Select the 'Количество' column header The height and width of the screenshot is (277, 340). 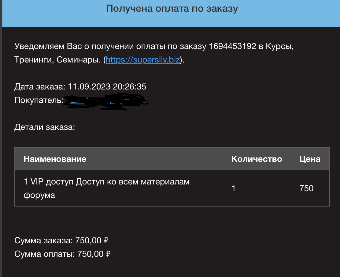257,159
